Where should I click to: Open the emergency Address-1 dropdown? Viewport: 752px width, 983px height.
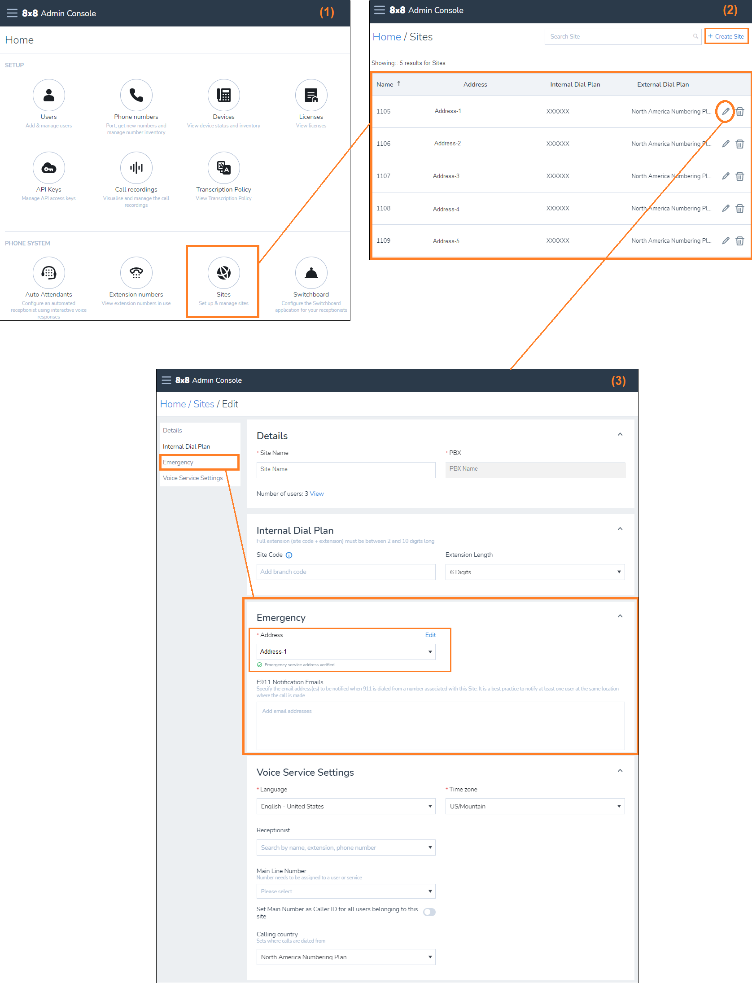click(x=345, y=652)
